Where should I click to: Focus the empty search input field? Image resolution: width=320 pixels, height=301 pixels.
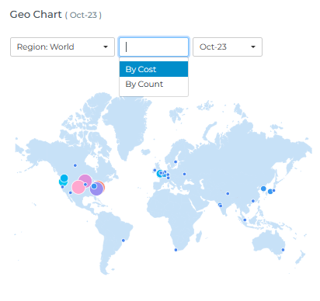pyautogui.click(x=154, y=47)
